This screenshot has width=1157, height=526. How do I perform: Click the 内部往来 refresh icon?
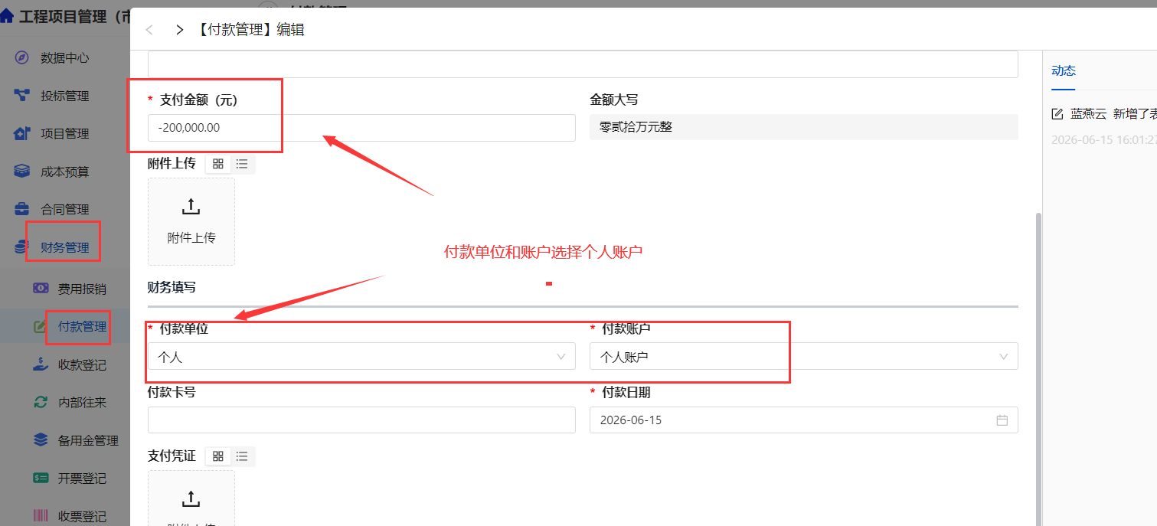tap(41, 402)
